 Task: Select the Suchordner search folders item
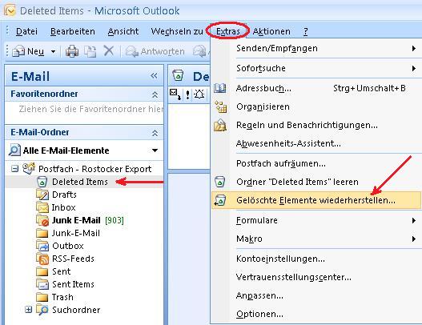tap(76, 310)
